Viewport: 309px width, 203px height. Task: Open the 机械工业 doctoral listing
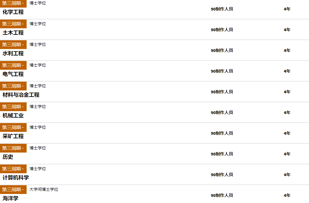[x=13, y=116]
